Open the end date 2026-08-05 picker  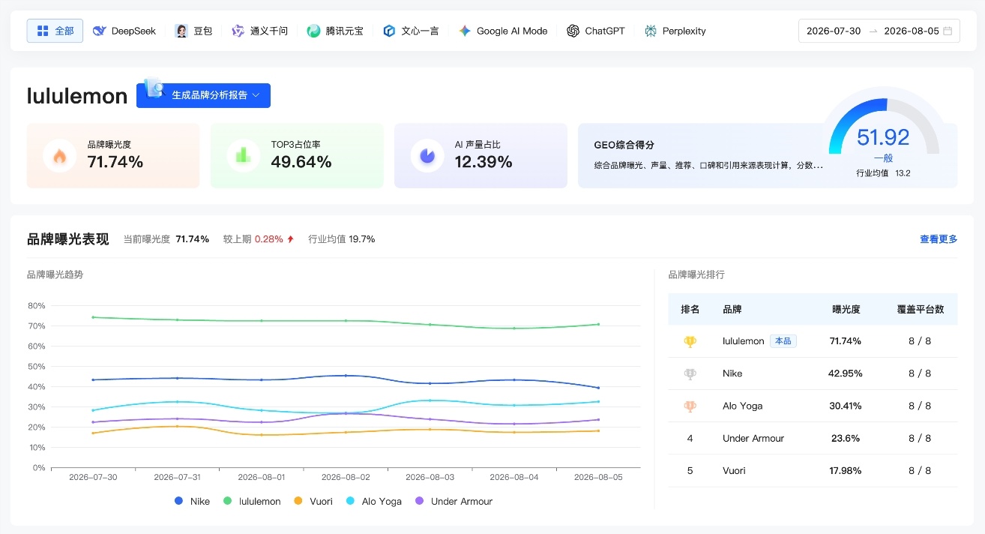tap(911, 31)
